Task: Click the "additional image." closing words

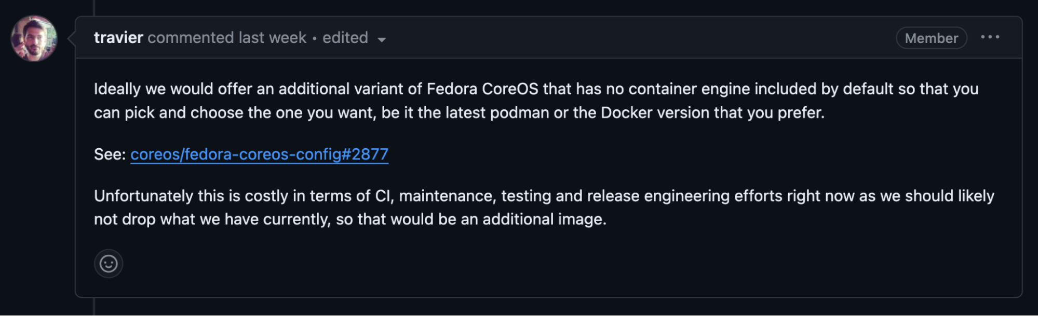Action: [x=544, y=220]
